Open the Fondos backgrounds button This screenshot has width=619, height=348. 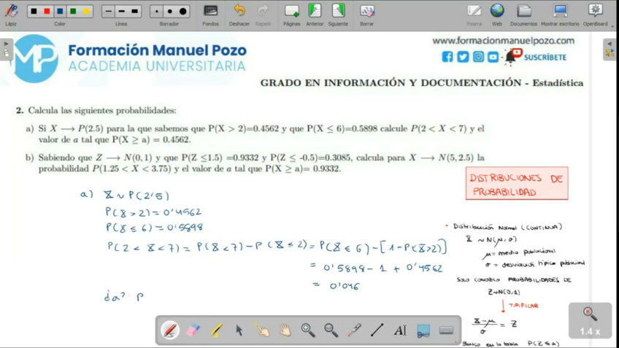[x=210, y=15]
